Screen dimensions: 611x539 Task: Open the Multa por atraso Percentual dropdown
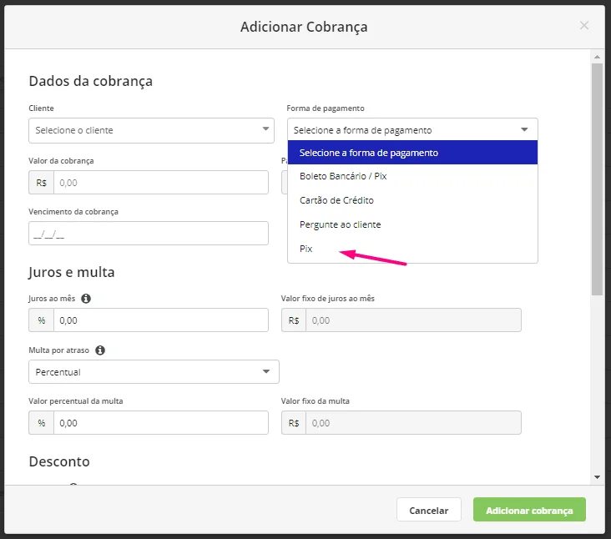coord(154,372)
